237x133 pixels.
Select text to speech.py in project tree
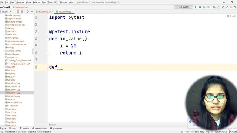tap(14, 103)
